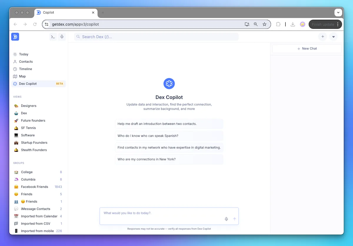353x246 pixels.
Task: Open the Imported from CSV group
Action: (x=39, y=224)
